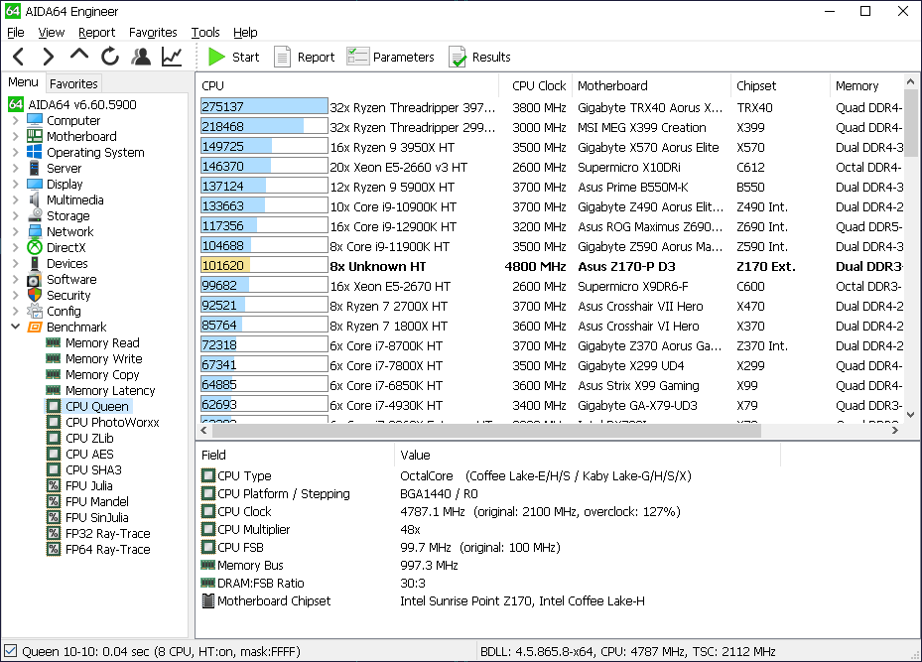Screen dimensions: 922x662
Task: Click the Value column header
Action: [587, 455]
